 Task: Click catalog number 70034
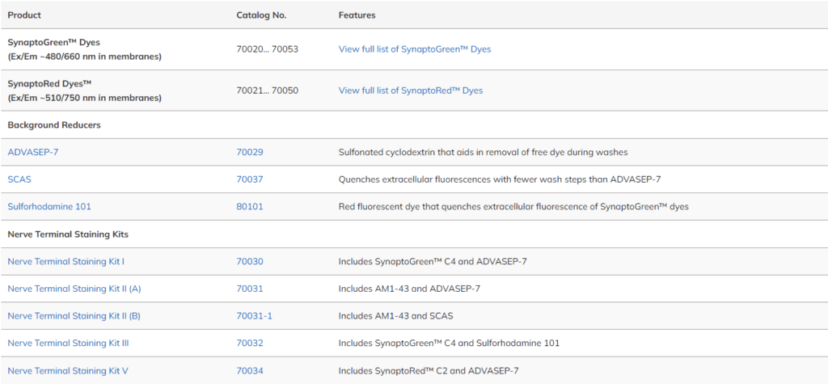coord(249,371)
